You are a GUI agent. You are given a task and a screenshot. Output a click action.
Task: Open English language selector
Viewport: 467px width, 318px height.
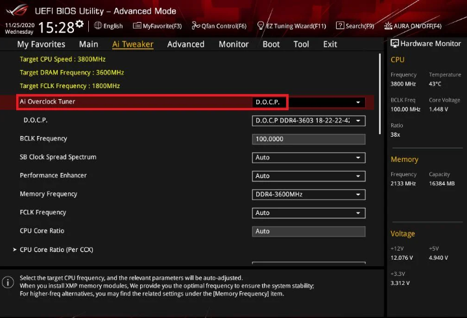click(108, 26)
